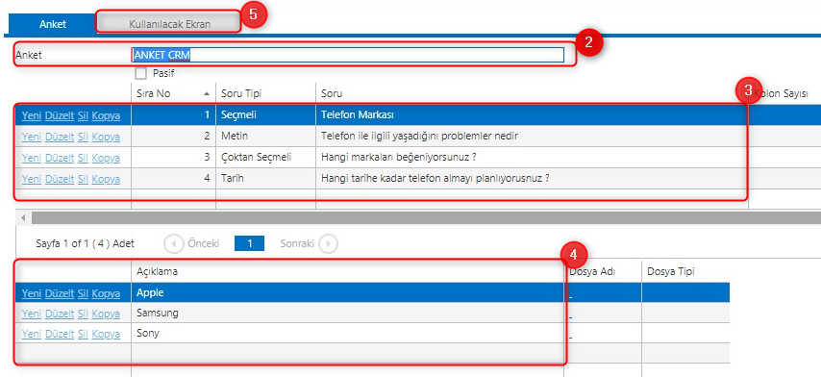The width and height of the screenshot is (821, 377).
Task: Click Yeni in the Sony row
Action: point(32,334)
